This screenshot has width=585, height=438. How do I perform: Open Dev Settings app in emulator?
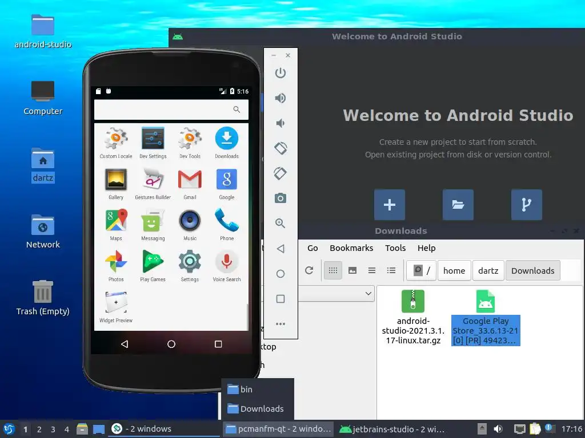pos(153,143)
